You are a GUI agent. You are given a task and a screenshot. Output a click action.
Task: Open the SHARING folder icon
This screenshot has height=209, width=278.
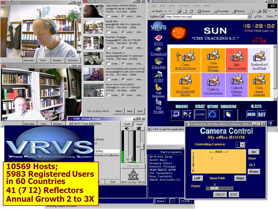pos(228,114)
